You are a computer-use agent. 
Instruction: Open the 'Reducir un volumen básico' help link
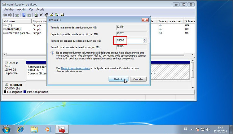[76, 68]
